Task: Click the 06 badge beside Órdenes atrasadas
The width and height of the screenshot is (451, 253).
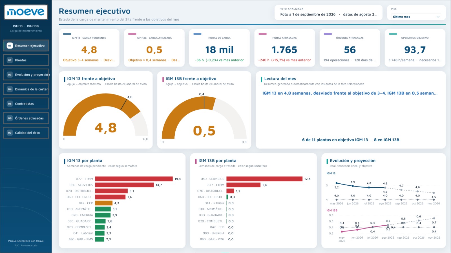Action: tap(10, 118)
